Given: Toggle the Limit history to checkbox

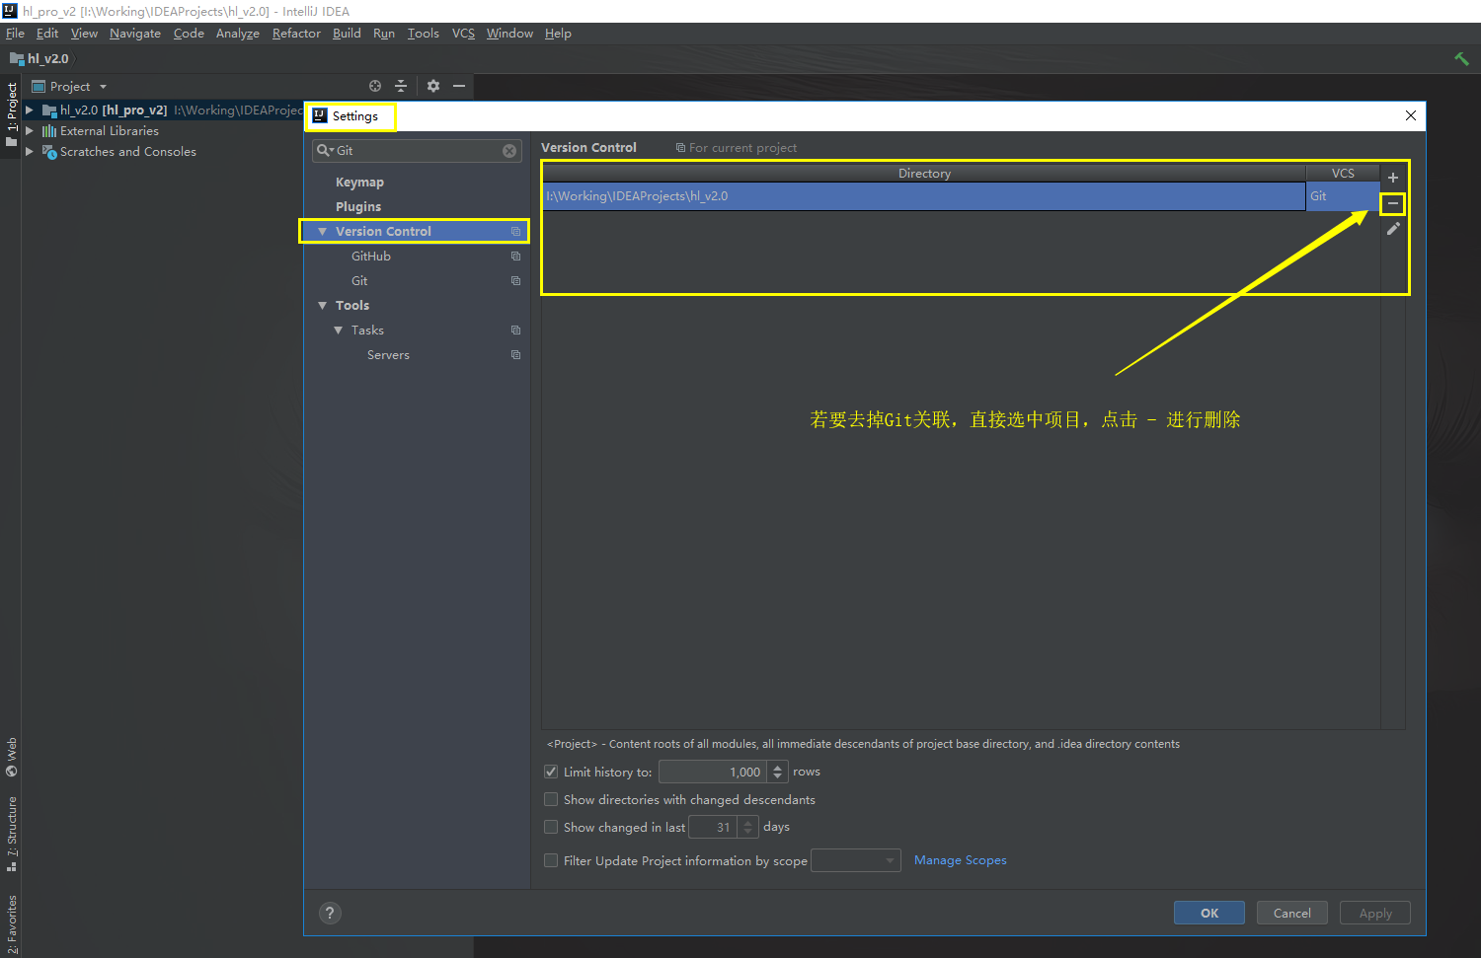Looking at the screenshot, I should point(551,772).
